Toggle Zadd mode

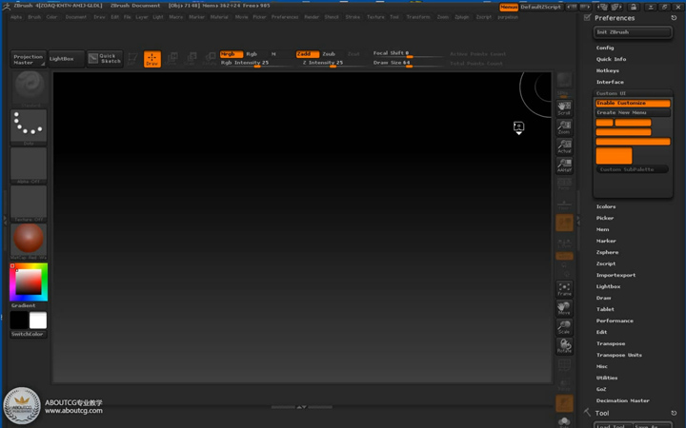pos(308,54)
